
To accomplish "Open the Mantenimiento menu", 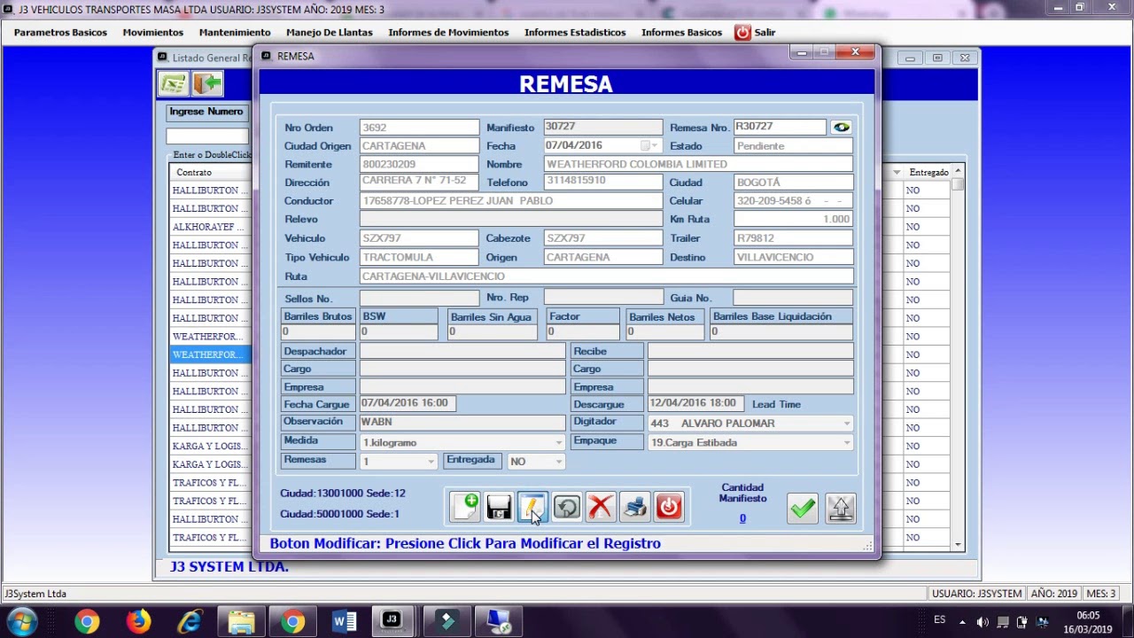I will [235, 32].
